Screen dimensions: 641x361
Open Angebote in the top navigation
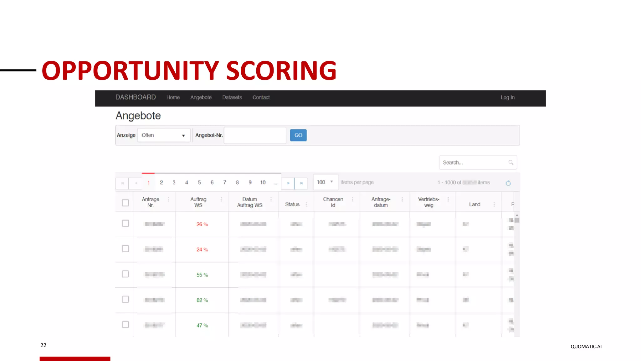pos(201,97)
